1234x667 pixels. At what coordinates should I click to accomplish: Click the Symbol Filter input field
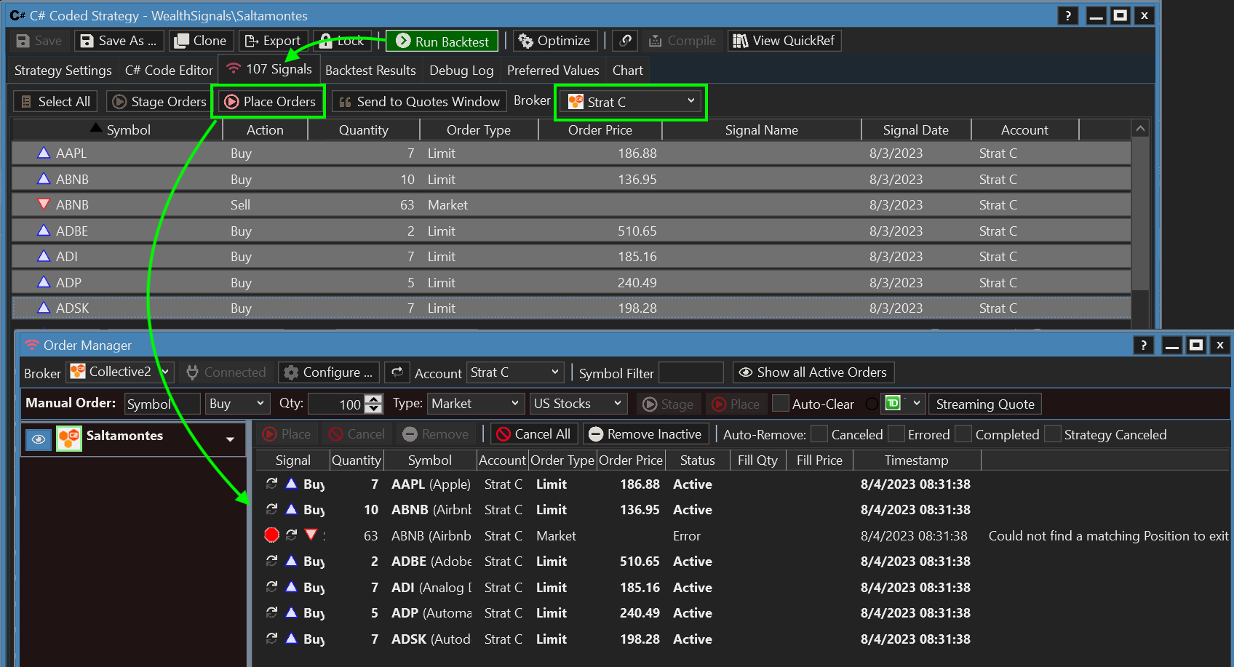point(690,373)
